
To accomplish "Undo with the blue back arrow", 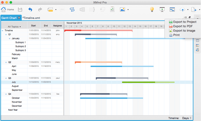I will point(30,9).
